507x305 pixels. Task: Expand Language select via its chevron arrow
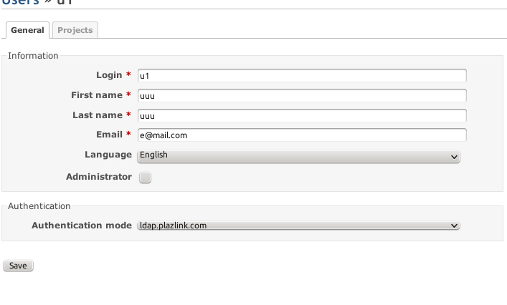[x=454, y=157]
